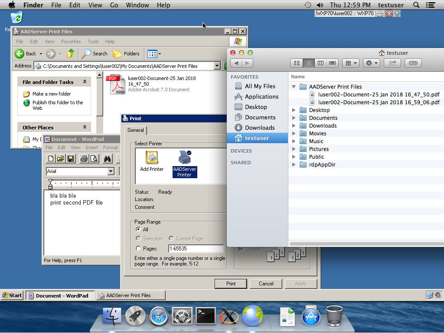Toggle the Finder toolbar tag switch

pyautogui.click(x=413, y=63)
